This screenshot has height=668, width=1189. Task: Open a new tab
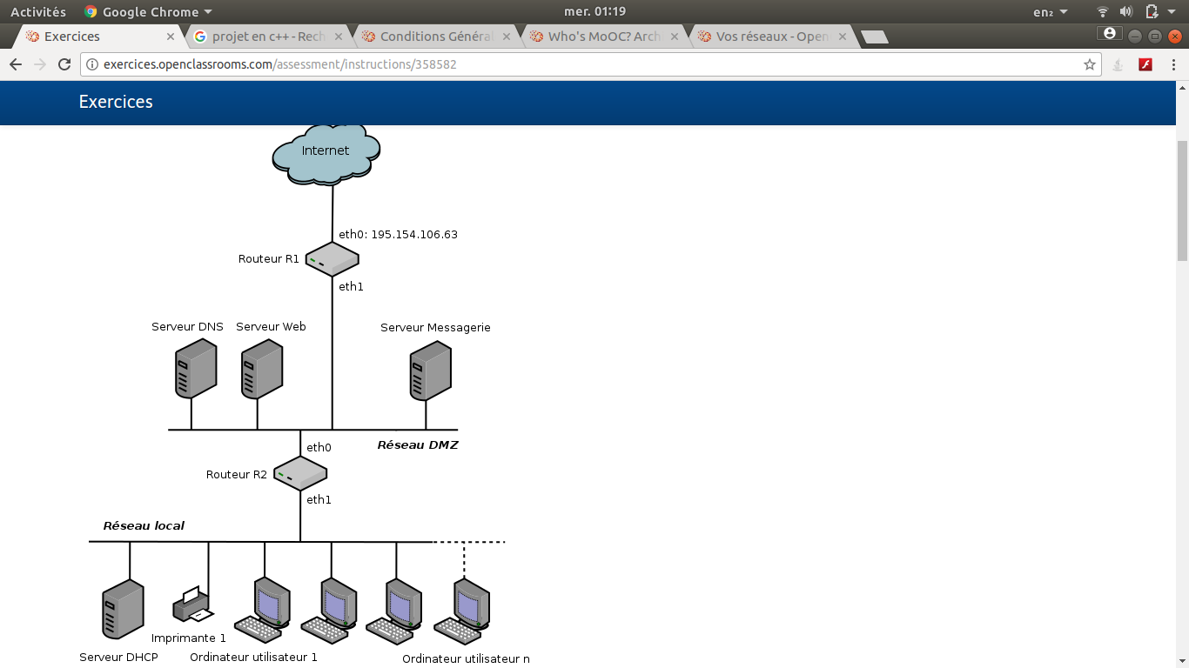[874, 37]
